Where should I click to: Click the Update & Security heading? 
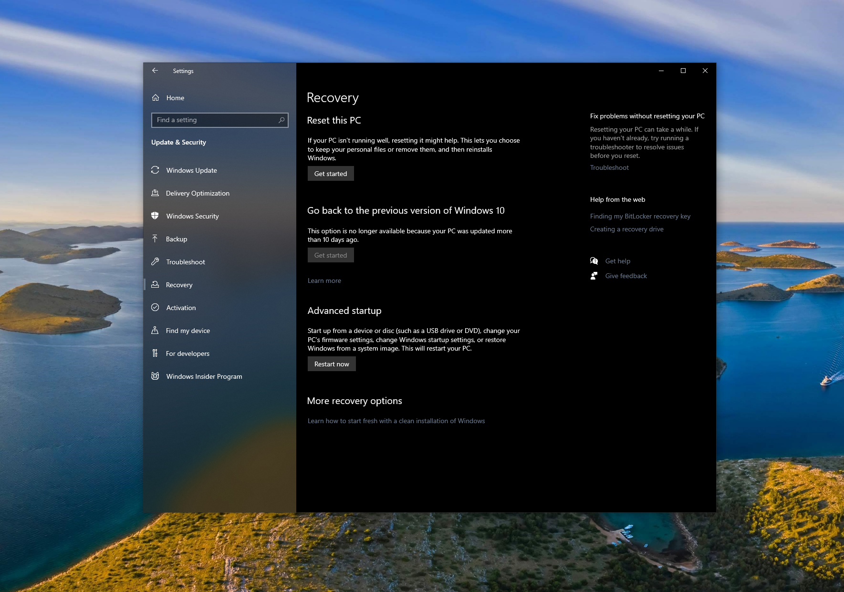coord(178,142)
